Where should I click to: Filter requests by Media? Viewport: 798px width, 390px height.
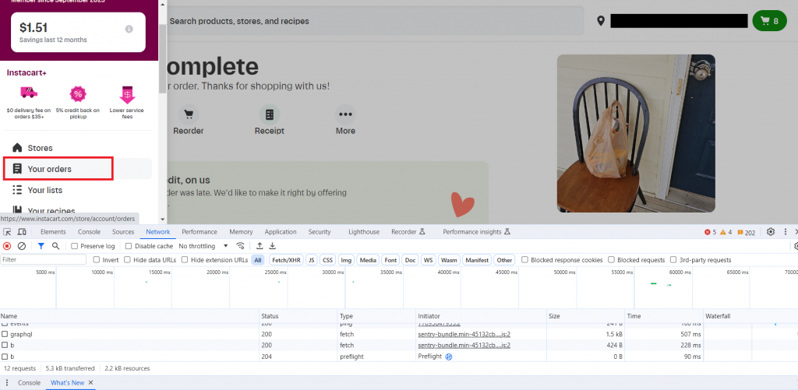[x=369, y=260]
